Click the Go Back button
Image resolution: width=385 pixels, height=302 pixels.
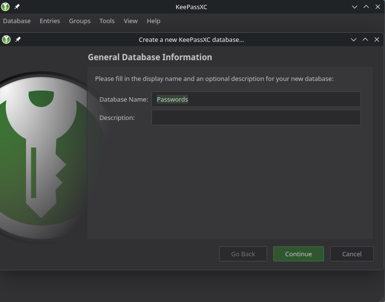243,254
